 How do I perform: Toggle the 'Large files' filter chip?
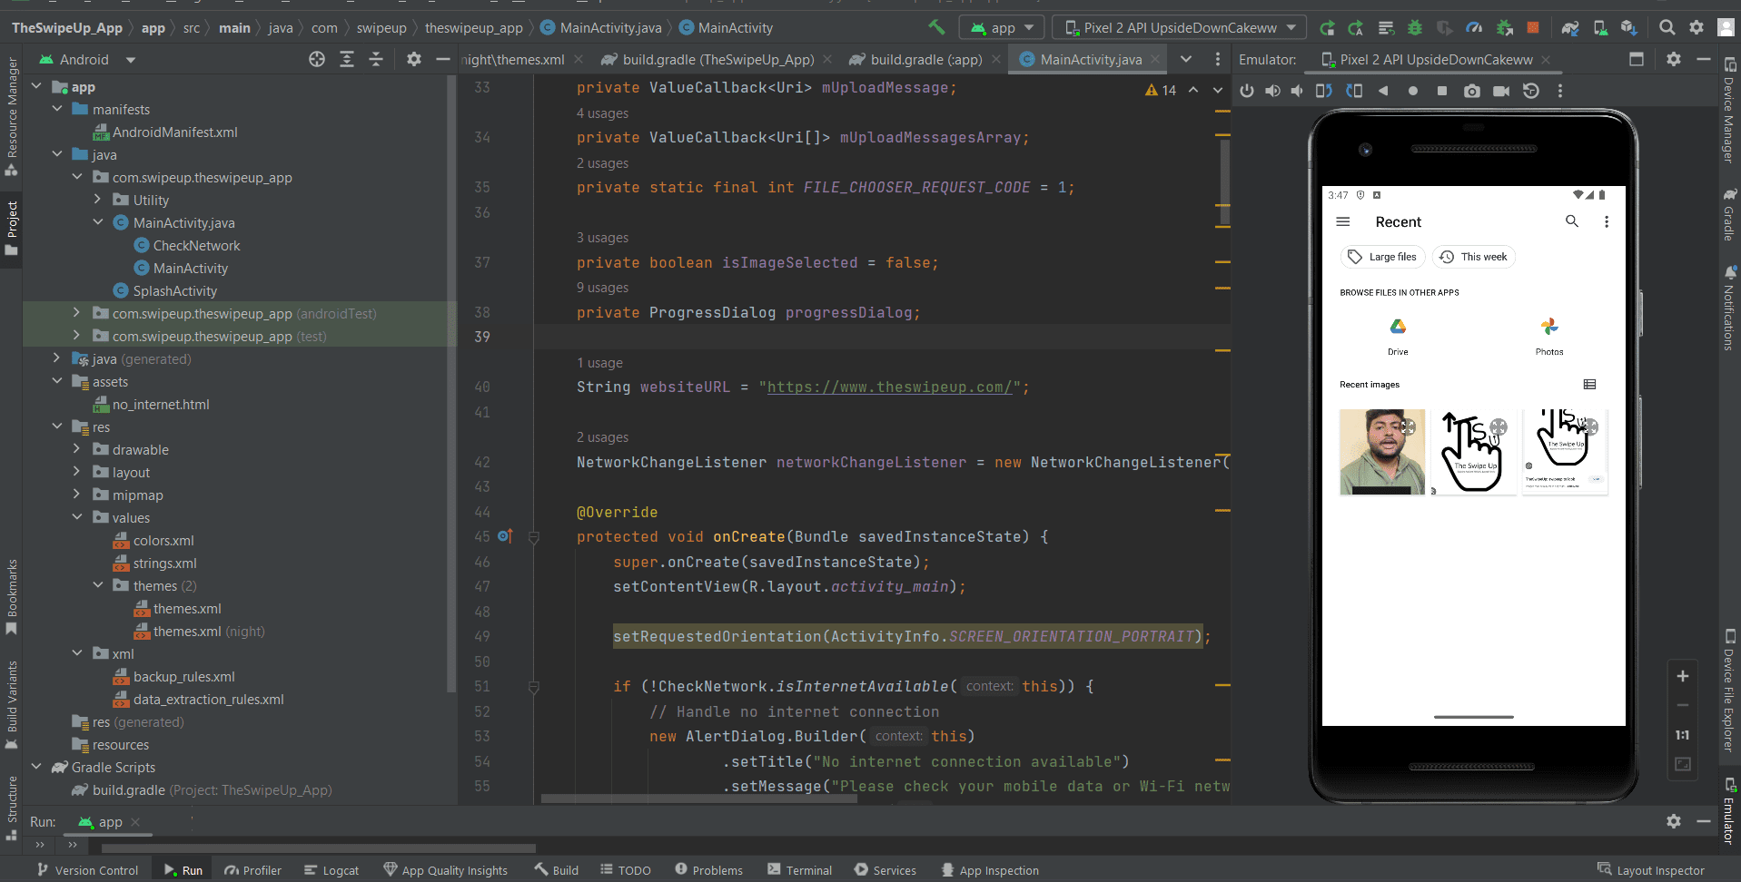tap(1382, 257)
